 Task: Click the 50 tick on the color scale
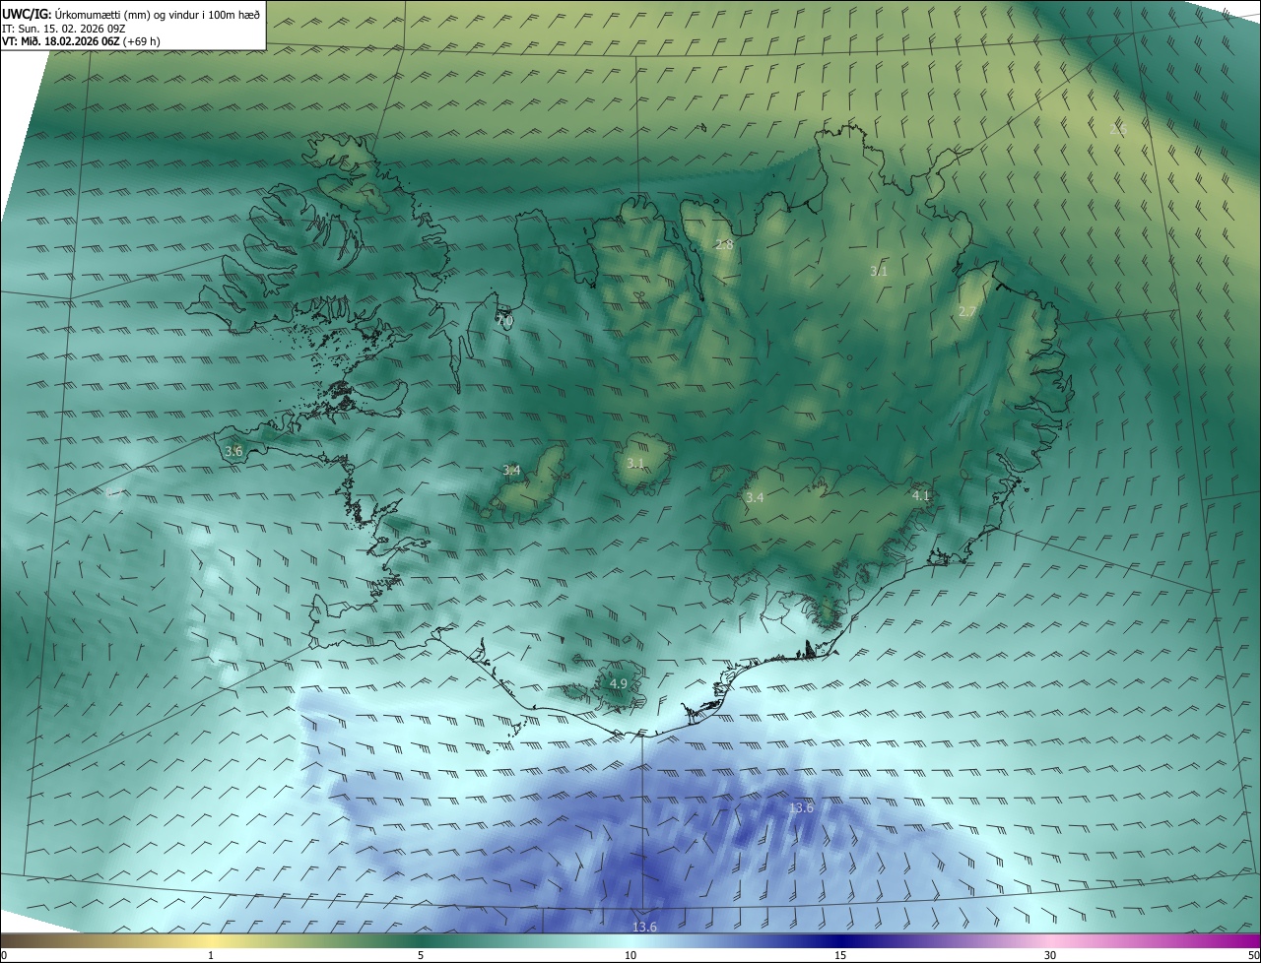[x=1253, y=955]
